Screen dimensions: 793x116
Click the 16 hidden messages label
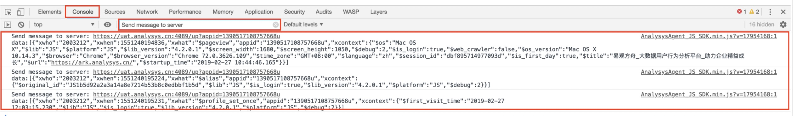[762, 24]
